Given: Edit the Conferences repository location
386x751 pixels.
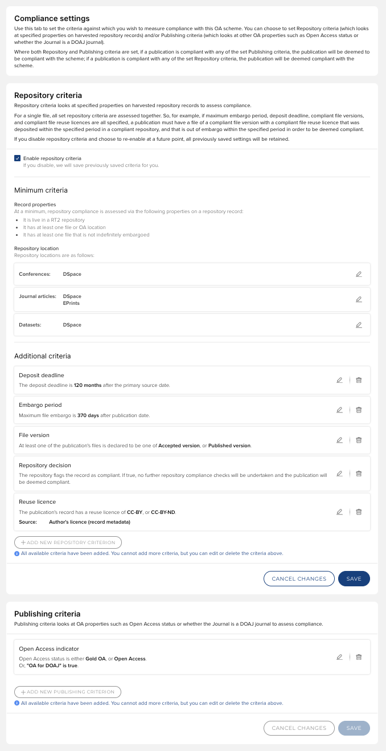Looking at the screenshot, I should click(x=359, y=274).
